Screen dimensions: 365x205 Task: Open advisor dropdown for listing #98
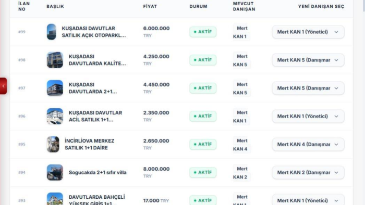(x=308, y=60)
